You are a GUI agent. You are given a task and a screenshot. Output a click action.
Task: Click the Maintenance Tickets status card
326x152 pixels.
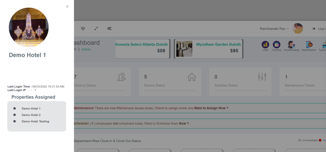pos(302,82)
